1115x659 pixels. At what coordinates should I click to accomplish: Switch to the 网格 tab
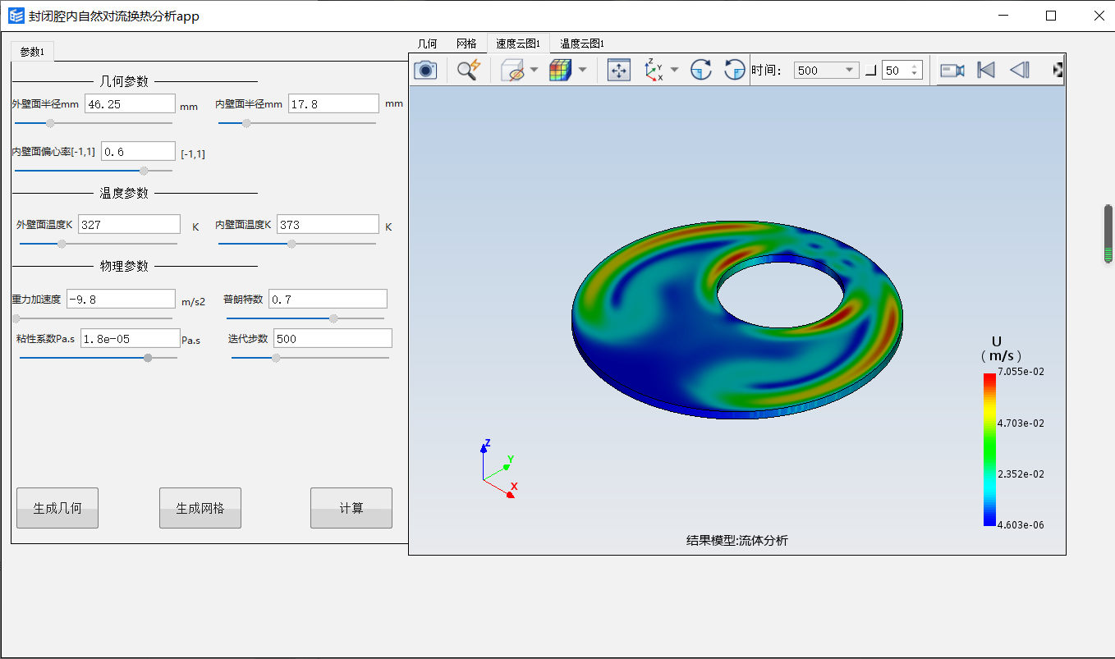click(x=466, y=43)
